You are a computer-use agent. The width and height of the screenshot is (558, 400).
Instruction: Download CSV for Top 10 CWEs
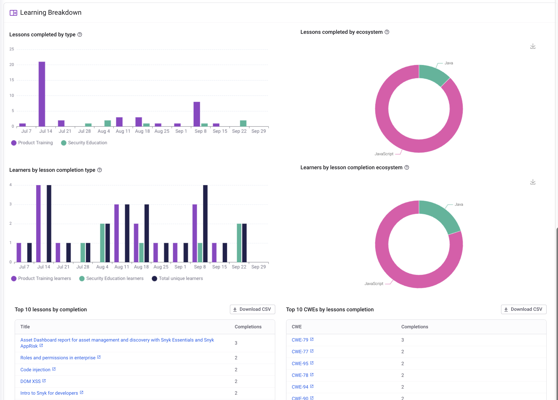pos(523,309)
